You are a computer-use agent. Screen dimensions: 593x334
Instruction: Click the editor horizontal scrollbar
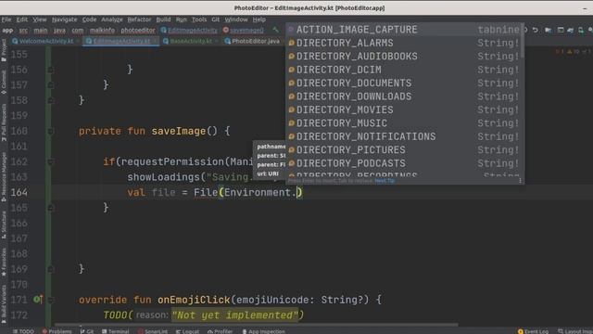[257, 325]
